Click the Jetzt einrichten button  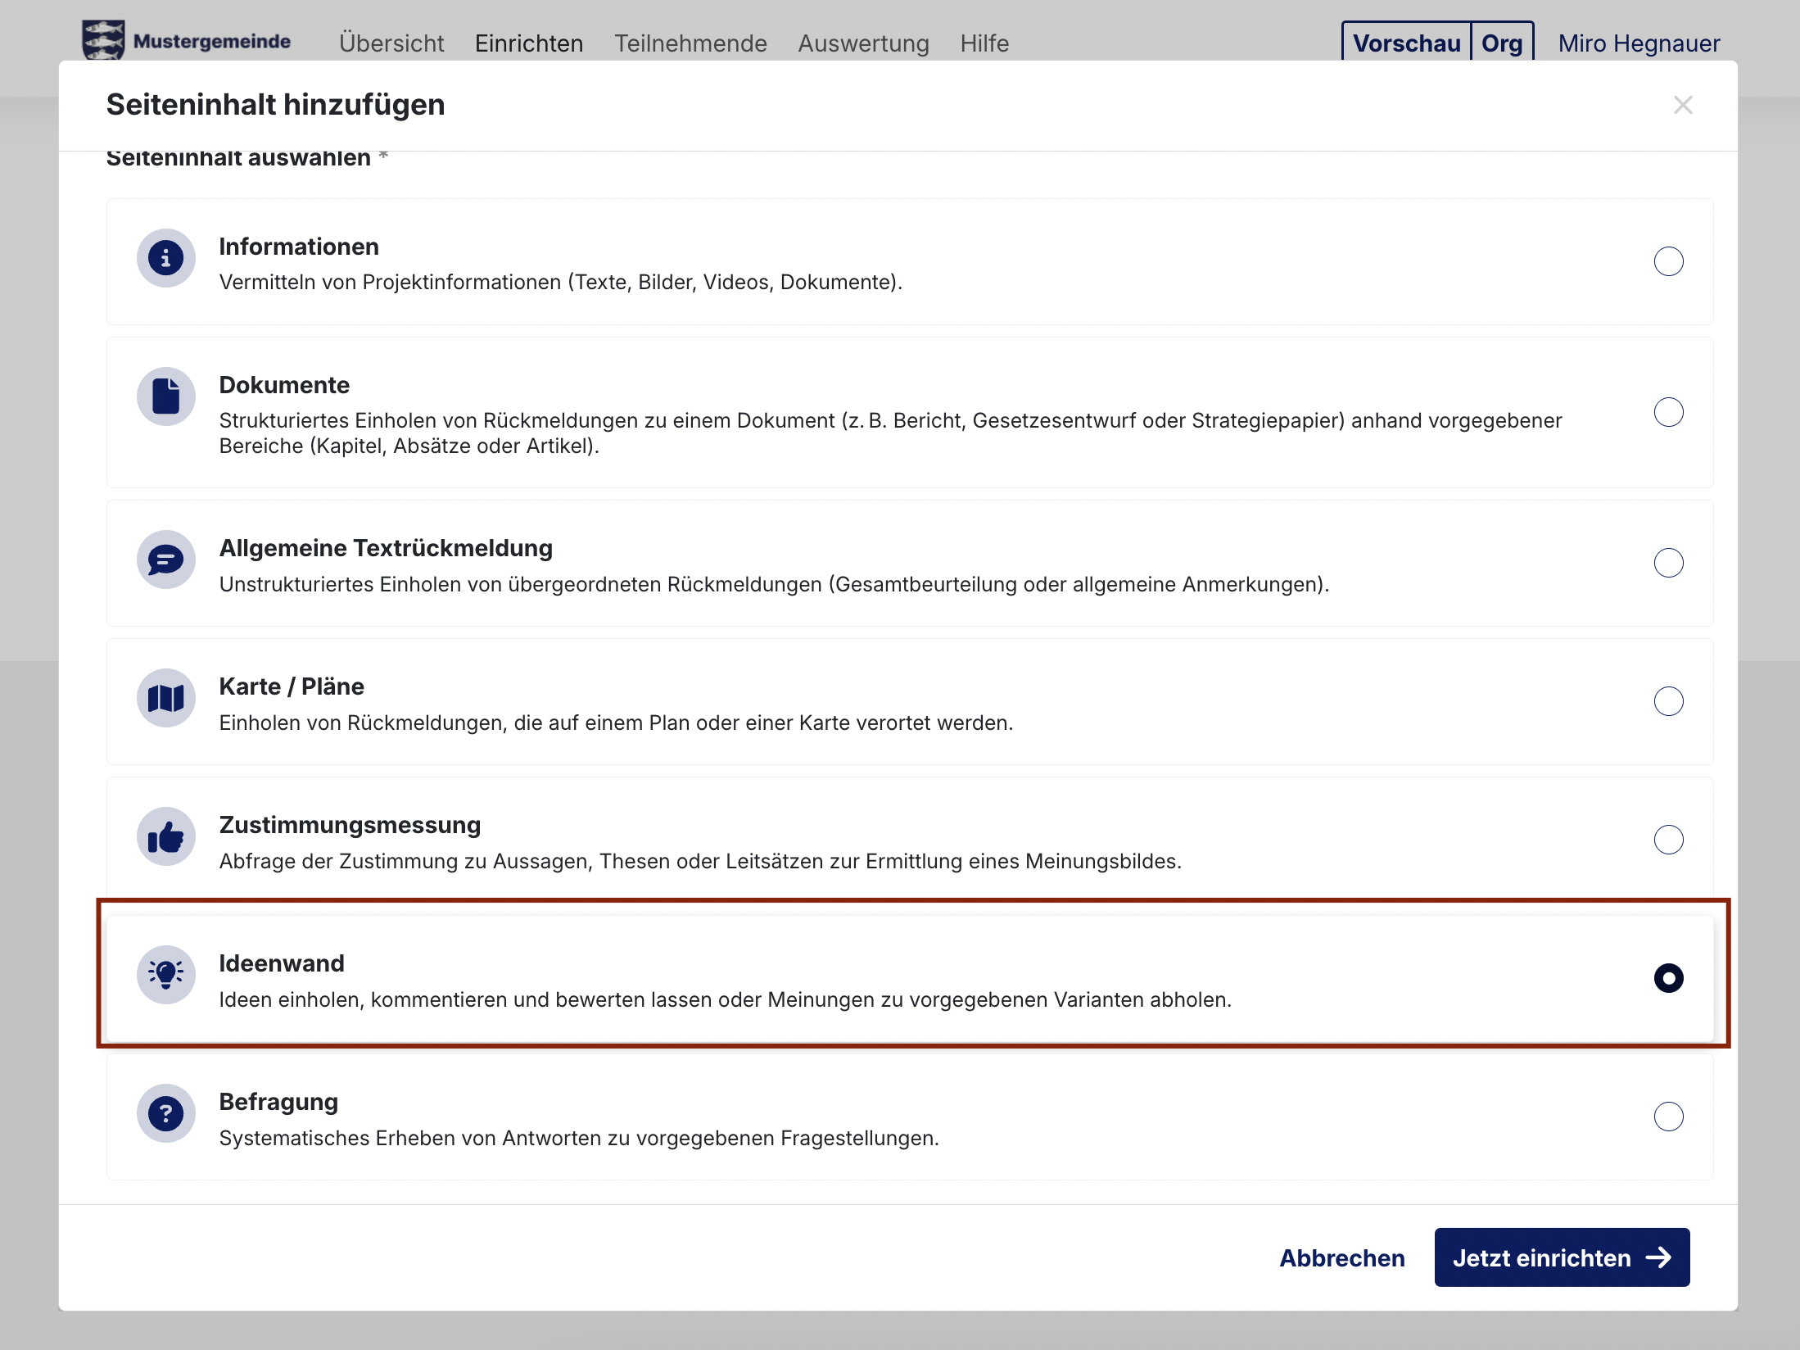tap(1562, 1257)
